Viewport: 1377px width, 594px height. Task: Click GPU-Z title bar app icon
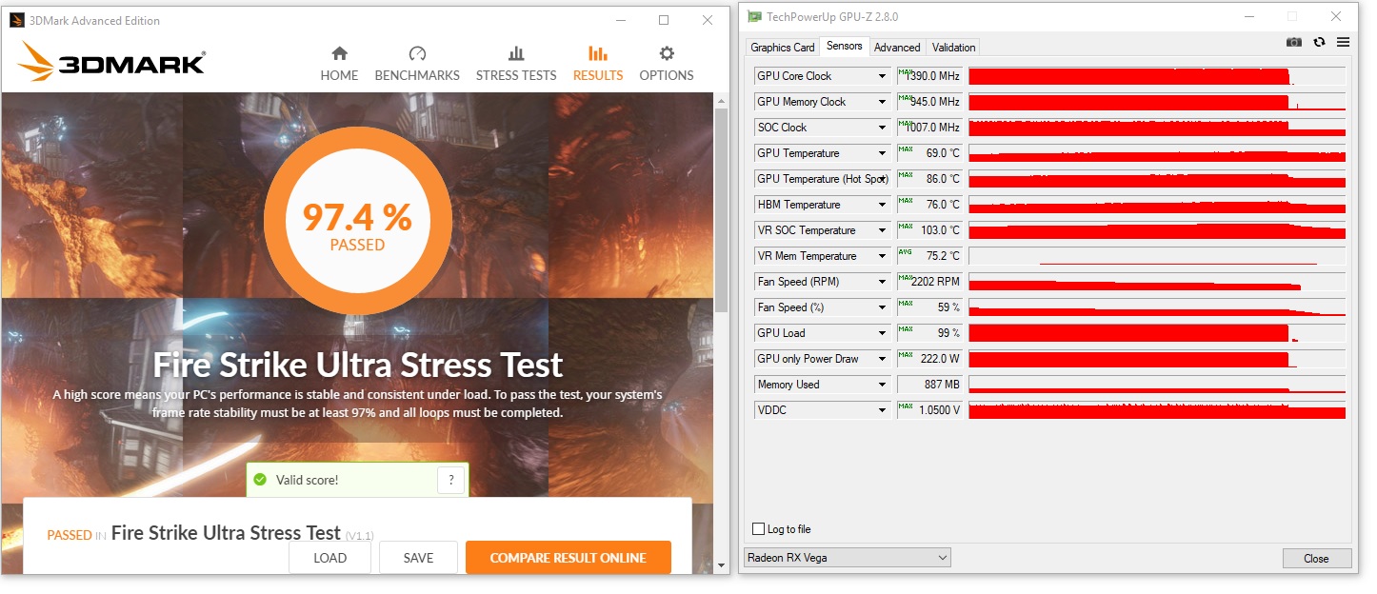click(x=755, y=16)
